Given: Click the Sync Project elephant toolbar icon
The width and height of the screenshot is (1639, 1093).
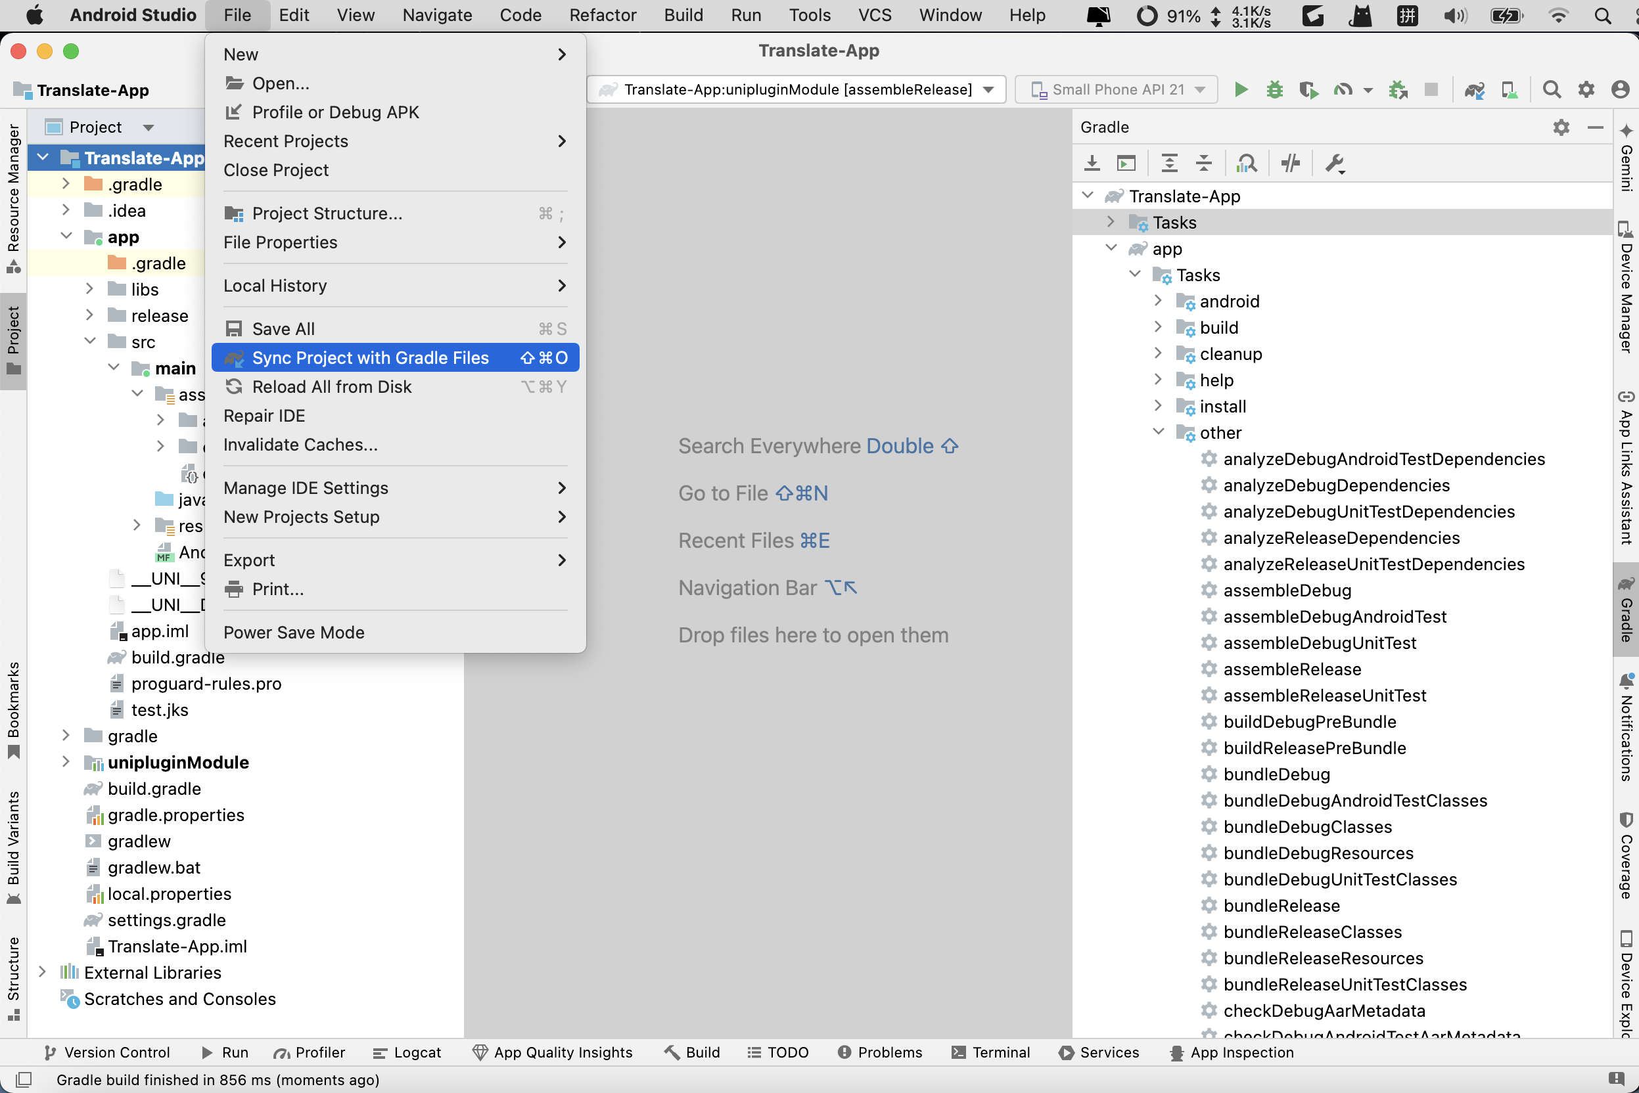Looking at the screenshot, I should (1475, 90).
